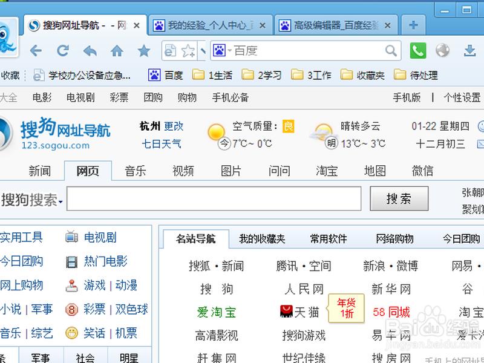The height and width of the screenshot is (363, 484).
Task: Click 58同城 site link
Action: [391, 312]
